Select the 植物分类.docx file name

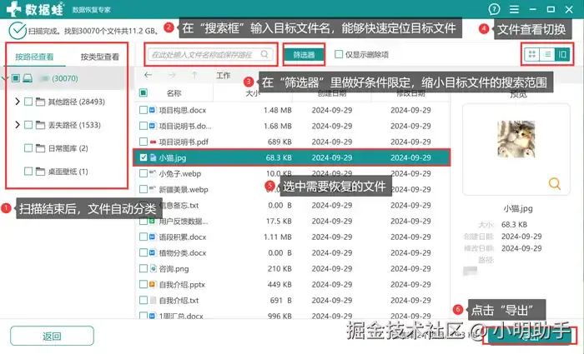183,253
